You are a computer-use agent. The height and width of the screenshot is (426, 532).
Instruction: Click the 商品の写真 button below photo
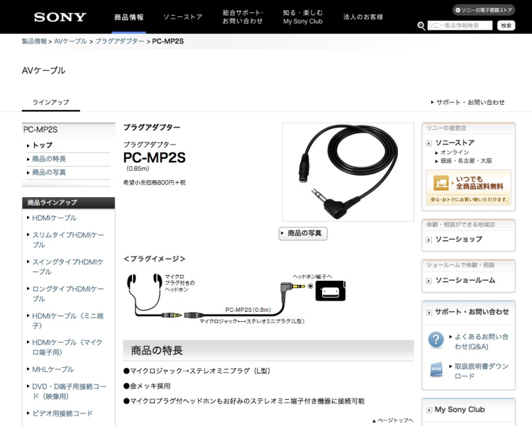303,233
